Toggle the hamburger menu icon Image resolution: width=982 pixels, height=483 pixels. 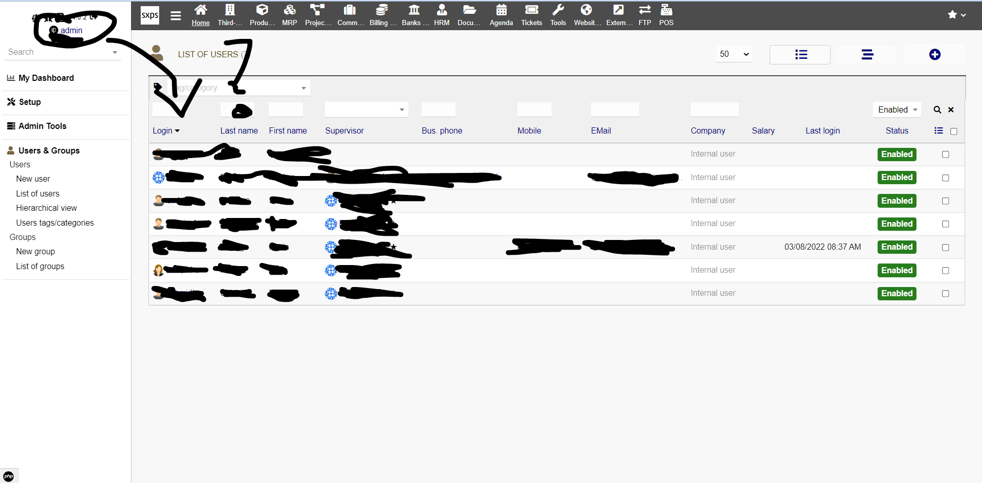click(176, 16)
